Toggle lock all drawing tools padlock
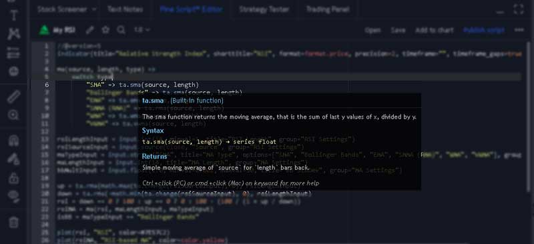 click(x=13, y=177)
